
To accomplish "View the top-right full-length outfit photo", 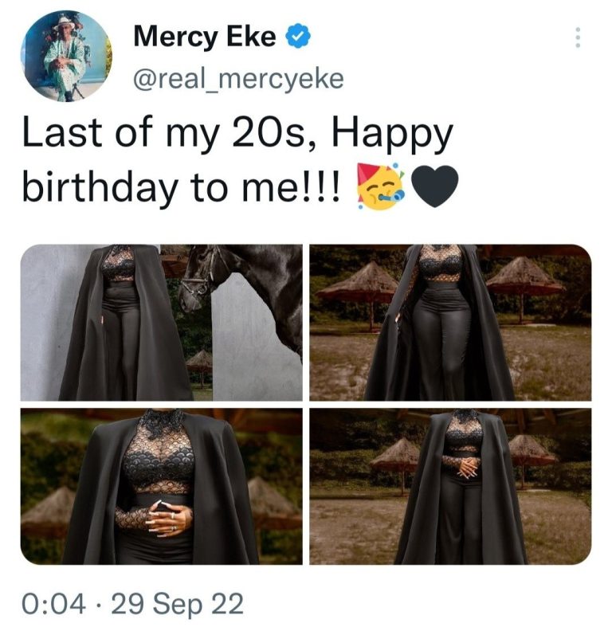I will (450, 322).
